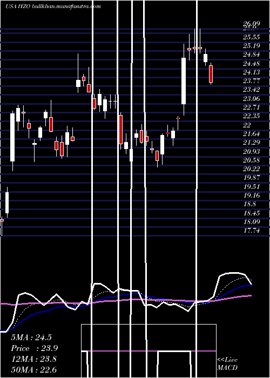Click the 22.35 price axis label
The height and width of the screenshot is (378, 270).
tap(251, 116)
